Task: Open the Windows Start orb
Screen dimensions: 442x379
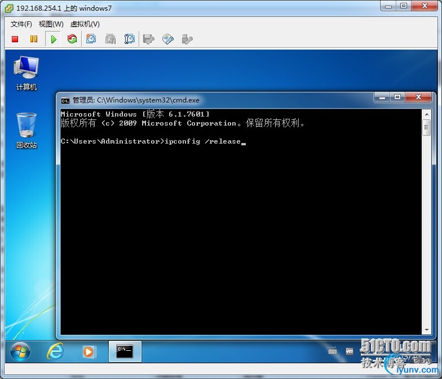Action: pos(20,351)
